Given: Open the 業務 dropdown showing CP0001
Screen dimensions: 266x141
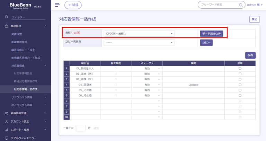Looking at the screenshot, I should [139, 34].
